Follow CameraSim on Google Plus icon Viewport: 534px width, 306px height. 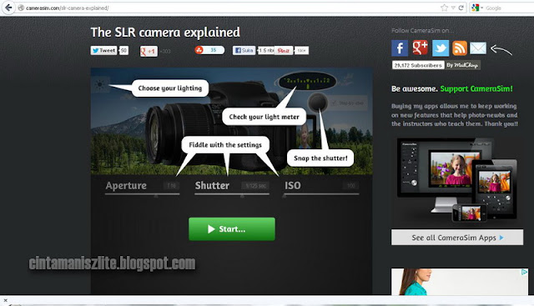420,48
